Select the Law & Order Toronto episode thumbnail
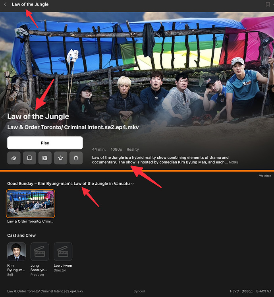The height and width of the screenshot is (297, 274). [x=31, y=204]
